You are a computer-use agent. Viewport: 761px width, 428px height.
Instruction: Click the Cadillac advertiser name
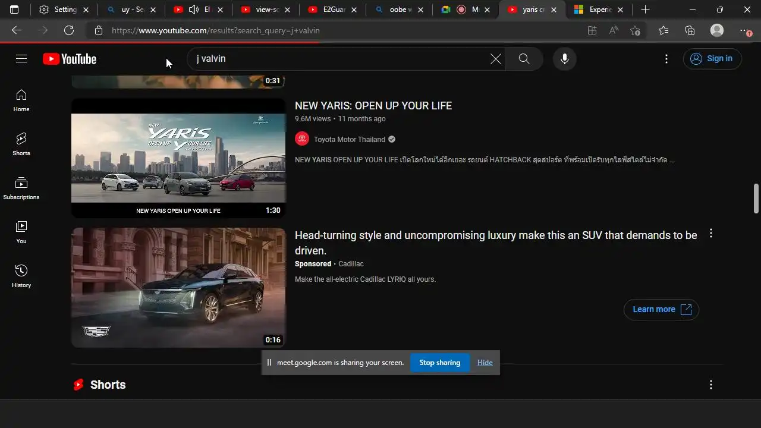pos(351,264)
